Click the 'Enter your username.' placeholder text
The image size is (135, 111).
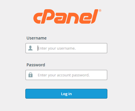57,48
